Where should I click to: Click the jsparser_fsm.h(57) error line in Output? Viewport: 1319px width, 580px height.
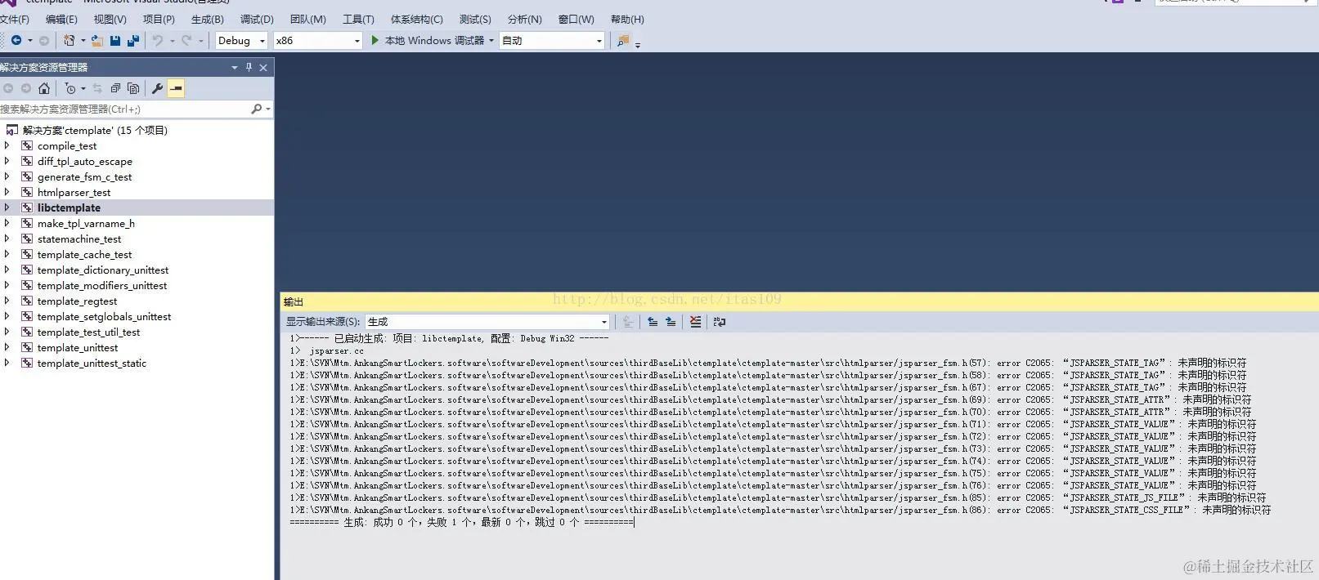(768, 363)
